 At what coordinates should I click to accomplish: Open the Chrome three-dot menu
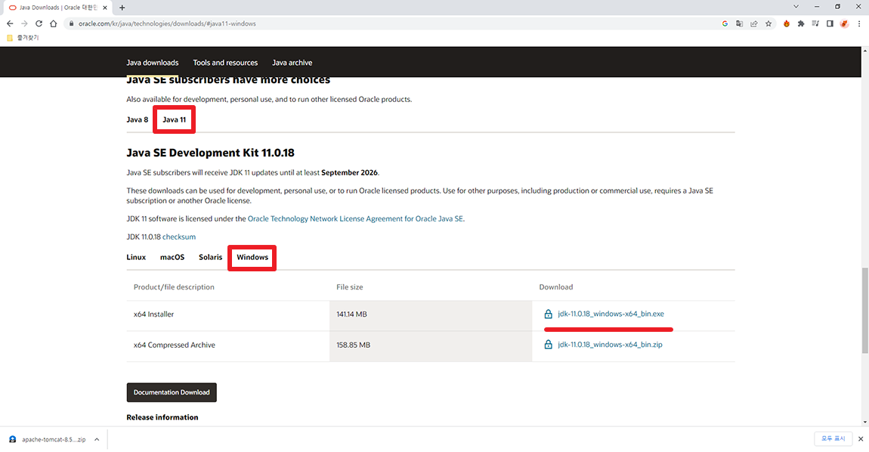click(x=859, y=24)
